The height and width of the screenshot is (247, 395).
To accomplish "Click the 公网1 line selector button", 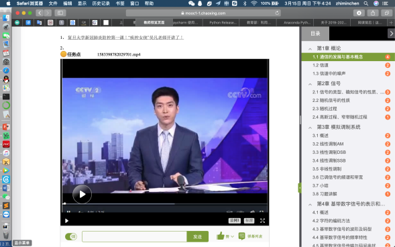I will [234, 221].
